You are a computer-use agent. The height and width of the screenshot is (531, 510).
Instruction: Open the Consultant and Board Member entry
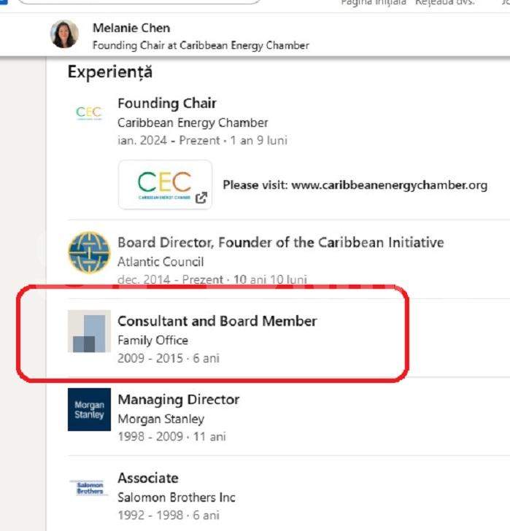point(217,321)
